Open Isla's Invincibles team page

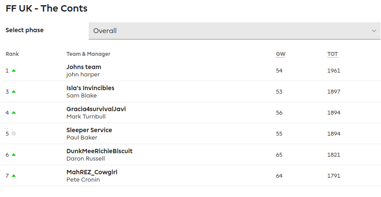(90, 88)
